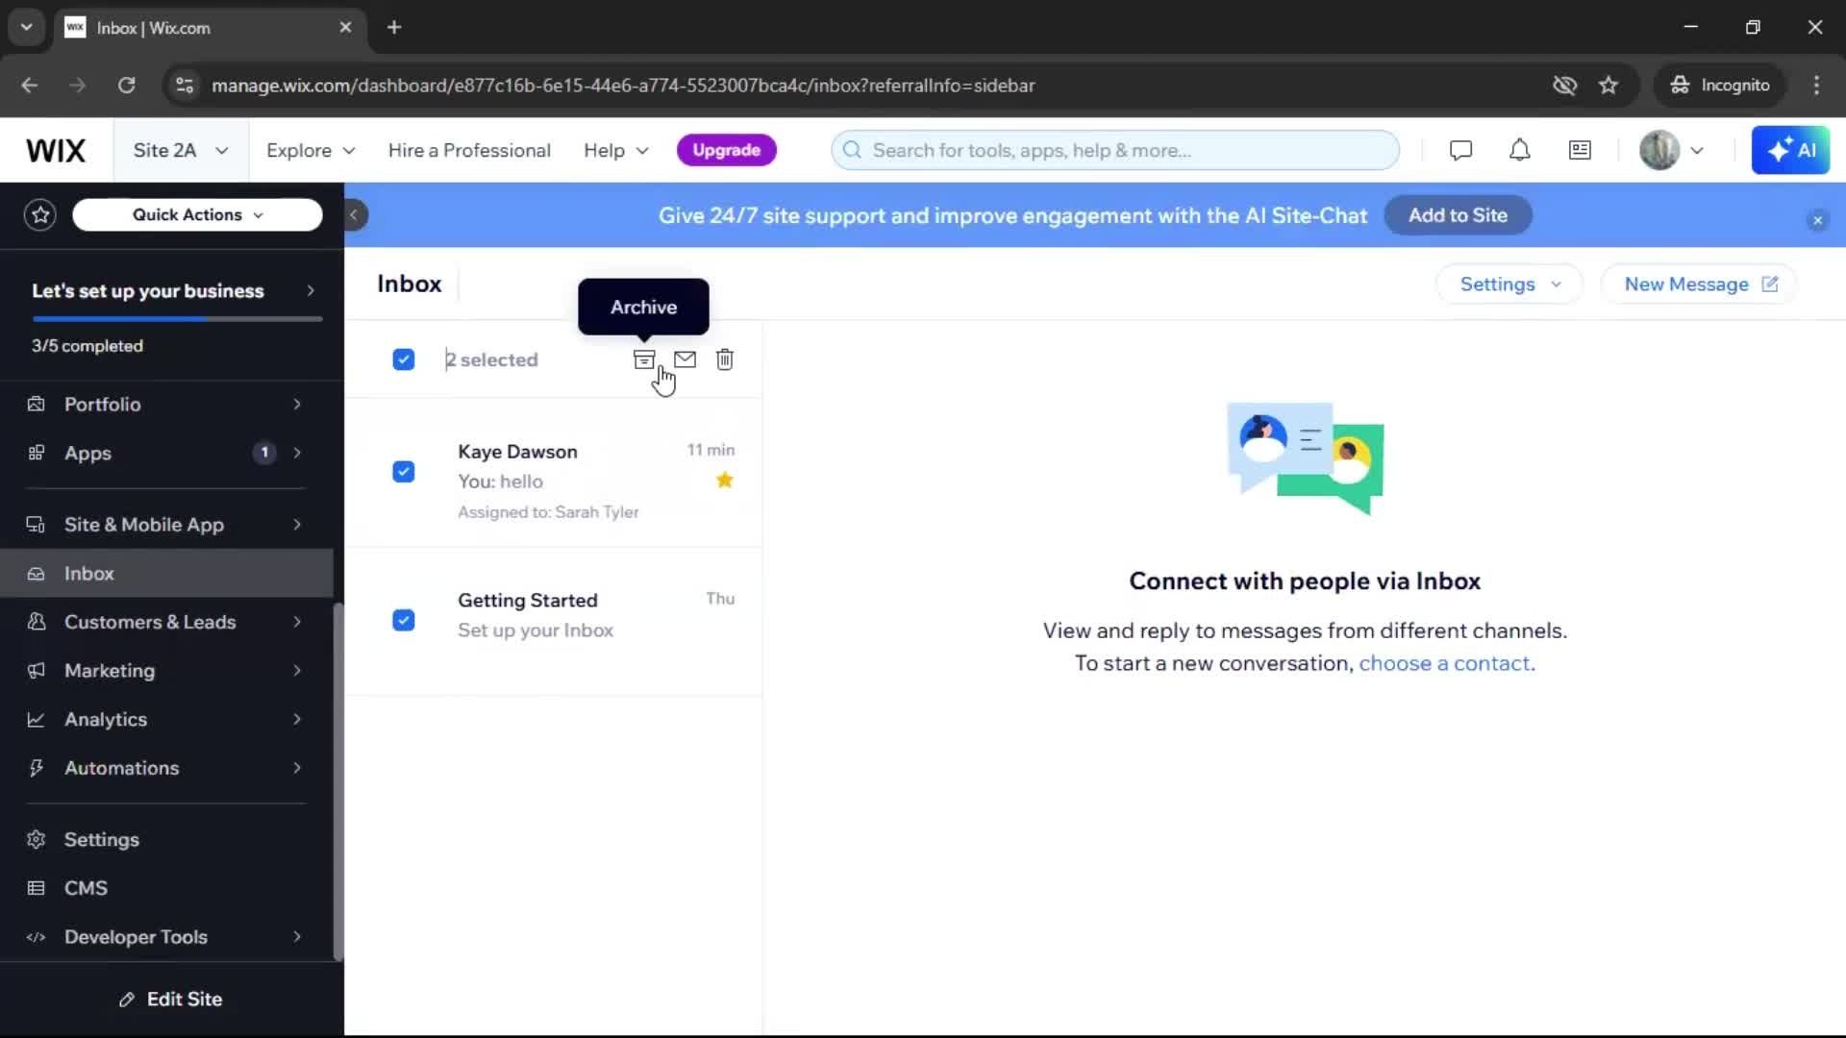Open the chat messages icon in header
Screen dimensions: 1846x1038
(1460, 150)
